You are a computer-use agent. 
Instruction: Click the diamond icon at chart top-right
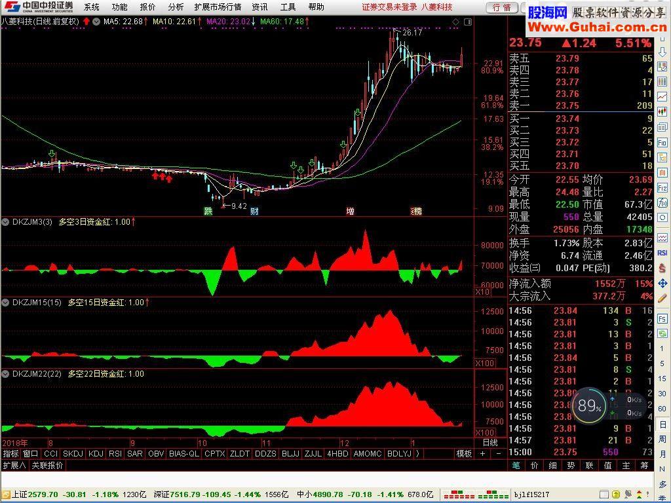(x=456, y=22)
